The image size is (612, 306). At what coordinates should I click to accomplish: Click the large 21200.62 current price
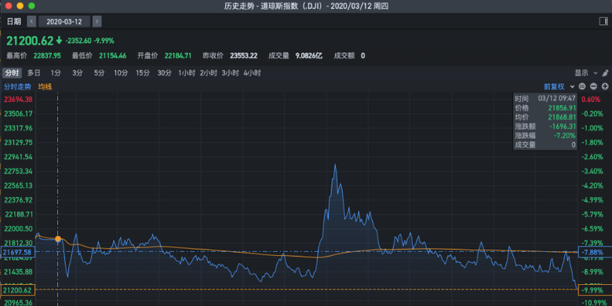tap(30, 41)
